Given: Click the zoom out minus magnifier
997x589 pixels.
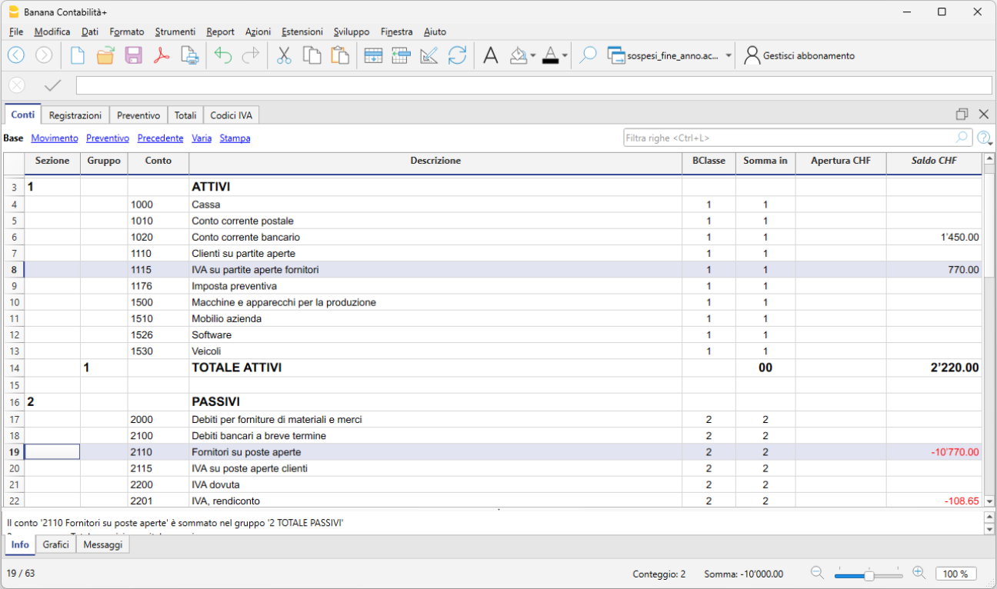Looking at the screenshot, I should tap(818, 573).
